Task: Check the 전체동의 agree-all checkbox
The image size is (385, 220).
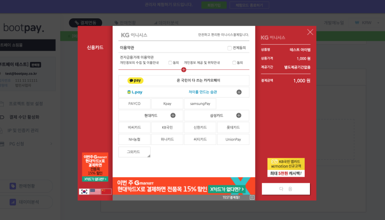Action: pyautogui.click(x=230, y=48)
